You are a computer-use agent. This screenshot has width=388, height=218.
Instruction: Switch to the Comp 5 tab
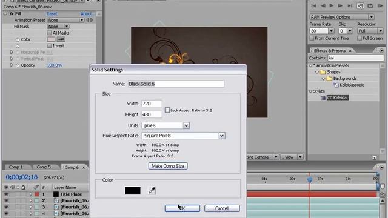click(44, 167)
